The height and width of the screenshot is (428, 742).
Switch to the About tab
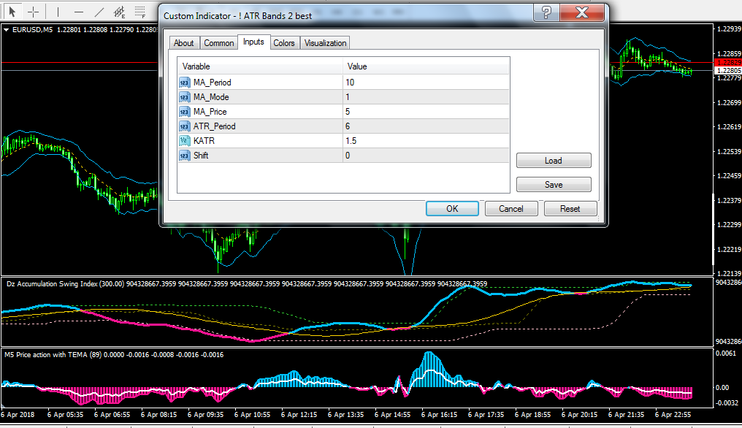pyautogui.click(x=183, y=43)
